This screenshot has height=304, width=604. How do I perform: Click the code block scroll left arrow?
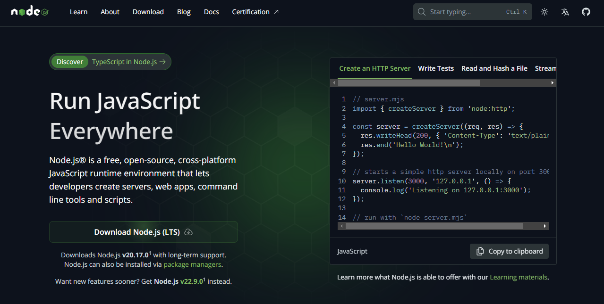(x=341, y=226)
